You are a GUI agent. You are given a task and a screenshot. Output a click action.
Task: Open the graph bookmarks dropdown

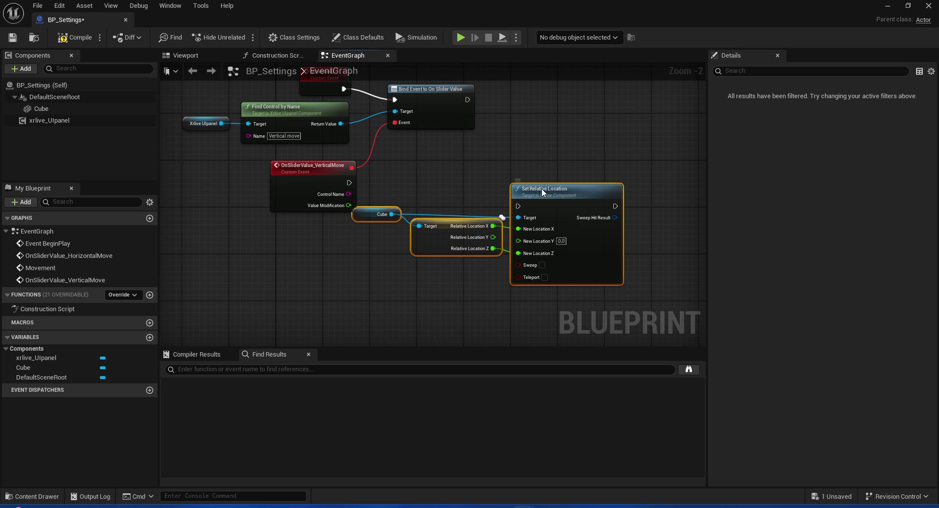click(x=171, y=72)
